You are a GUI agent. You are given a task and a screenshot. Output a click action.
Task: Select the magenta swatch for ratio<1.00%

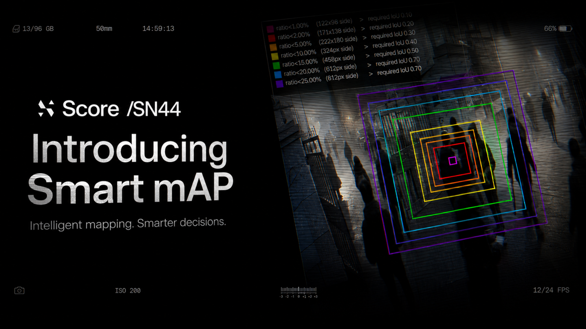[x=270, y=29]
